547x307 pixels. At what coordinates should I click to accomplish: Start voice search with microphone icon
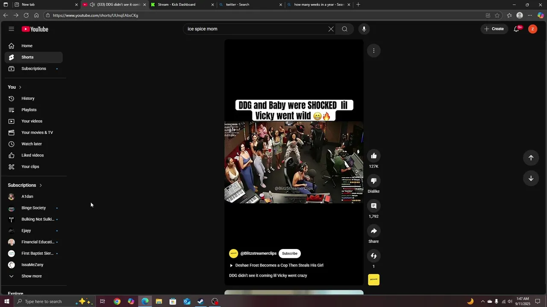(364, 29)
